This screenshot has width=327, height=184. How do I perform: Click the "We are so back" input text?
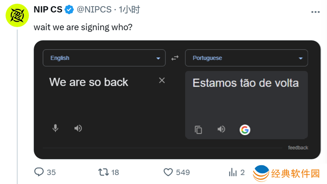(x=89, y=82)
